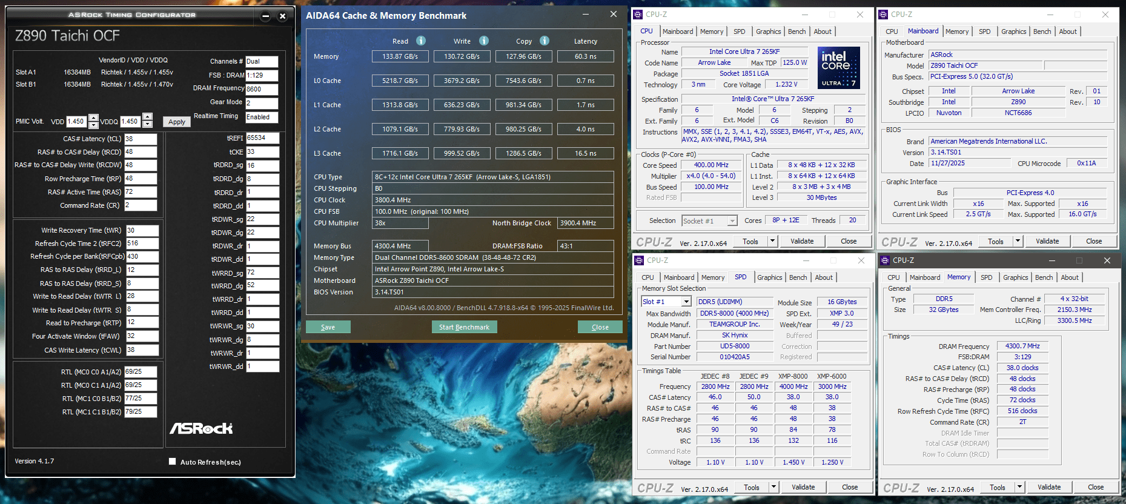The width and height of the screenshot is (1126, 504).
Task: Click the info icon next to Copy
Action: pos(545,41)
